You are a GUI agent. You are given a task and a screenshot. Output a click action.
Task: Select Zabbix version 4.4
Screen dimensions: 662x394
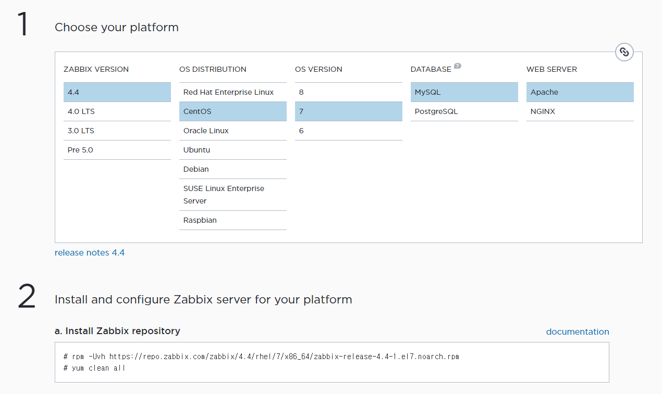click(117, 92)
